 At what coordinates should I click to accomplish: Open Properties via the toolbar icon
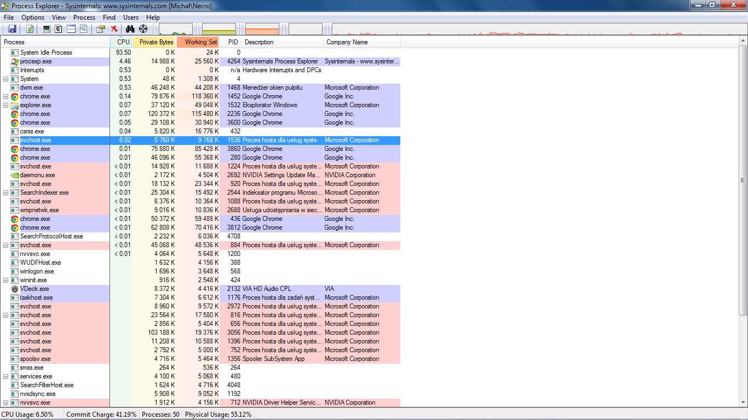101,29
